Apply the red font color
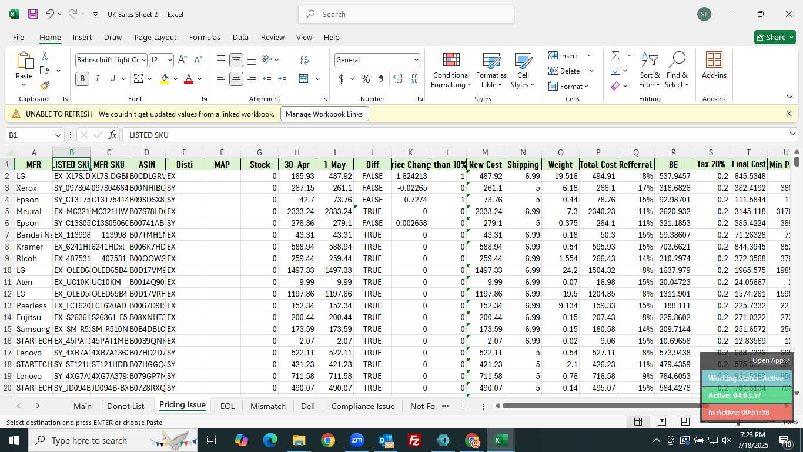This screenshot has height=452, width=803. click(189, 79)
